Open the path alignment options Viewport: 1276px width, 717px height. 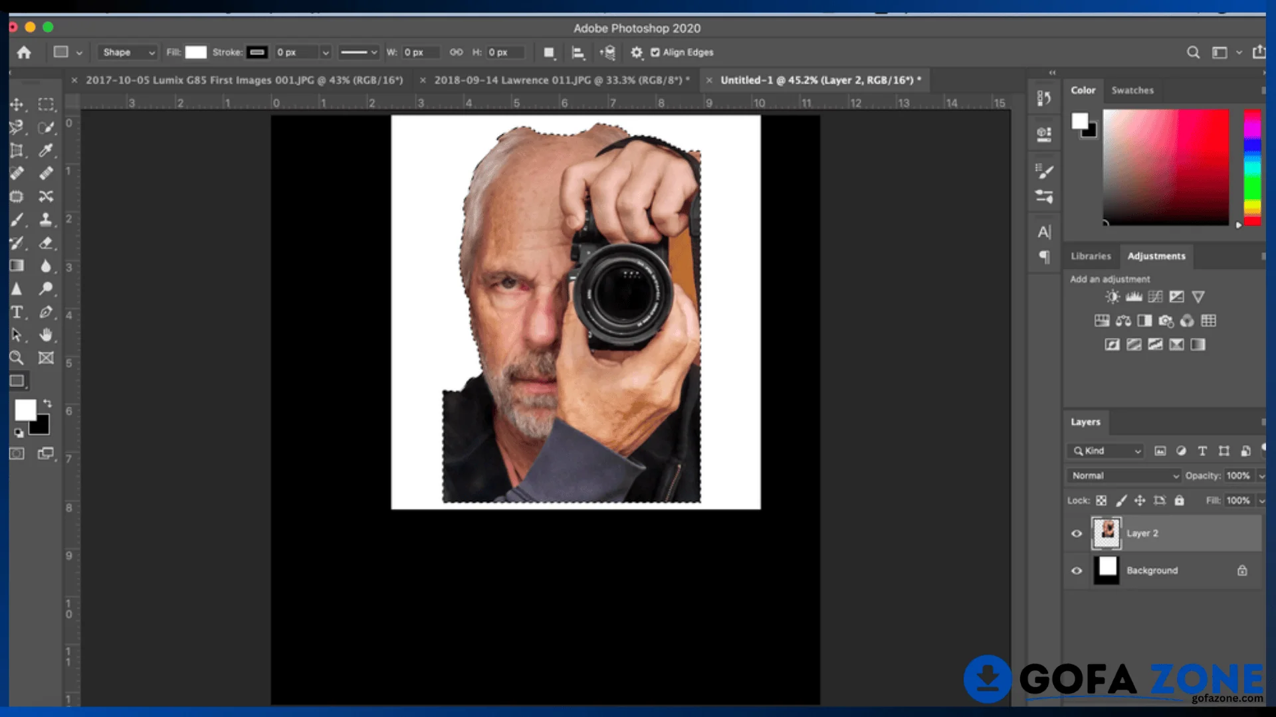click(578, 52)
